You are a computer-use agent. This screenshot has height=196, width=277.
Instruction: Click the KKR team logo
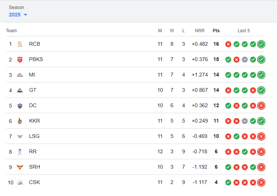(x=20, y=121)
